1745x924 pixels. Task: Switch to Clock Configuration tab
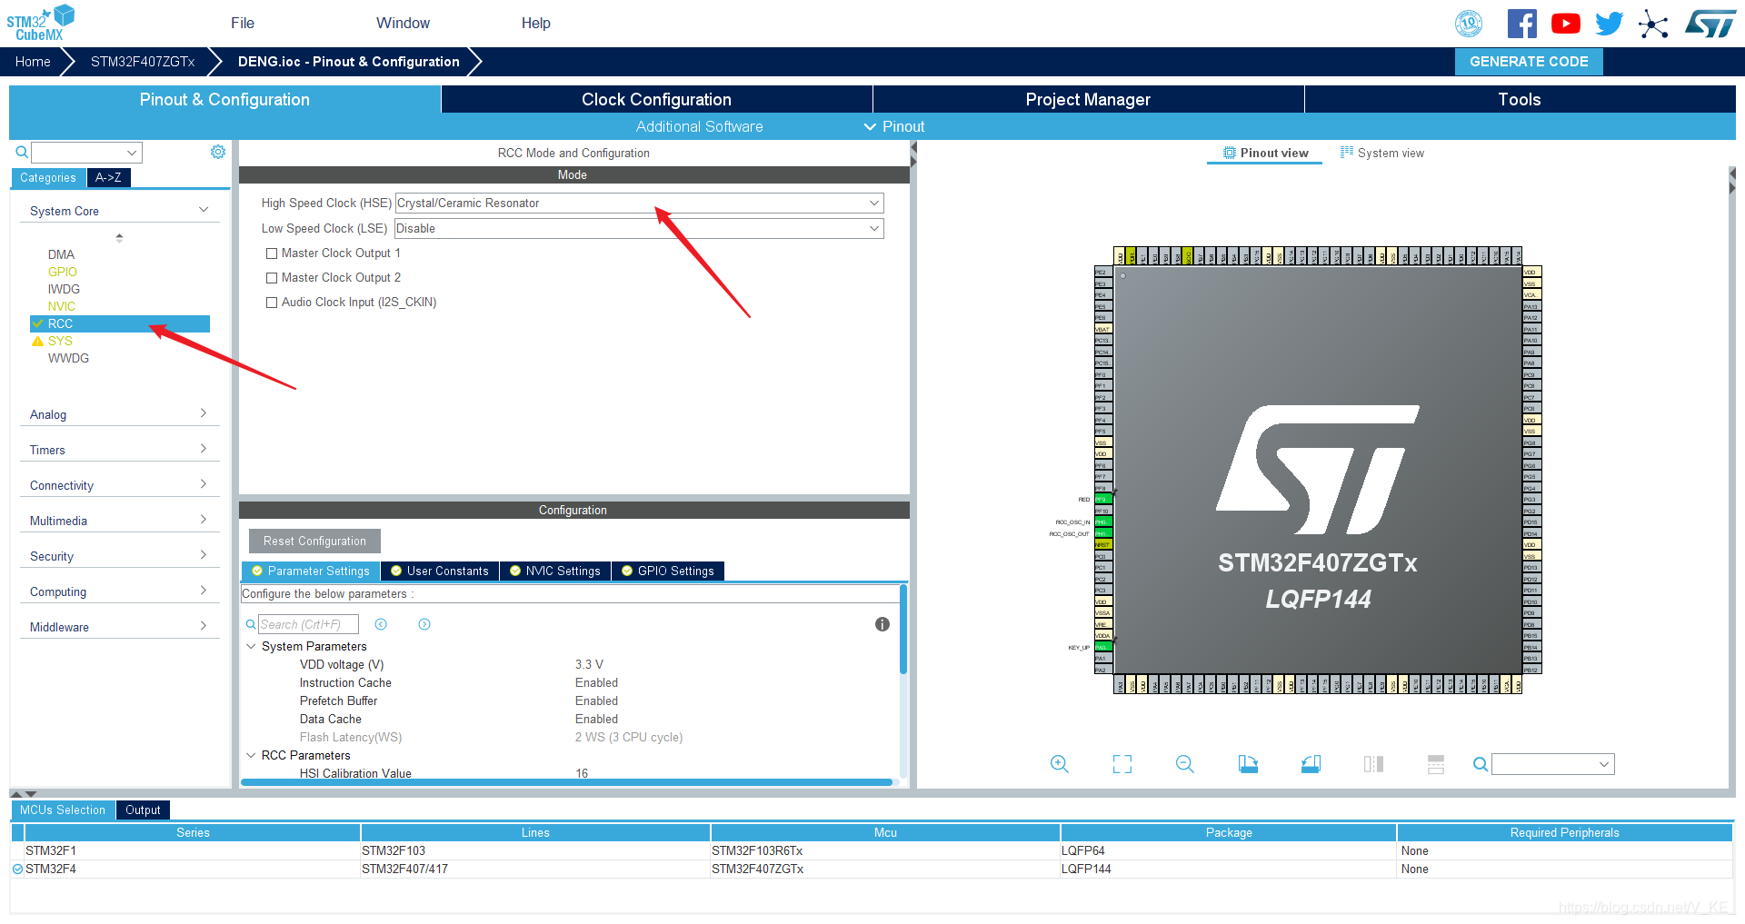(656, 99)
